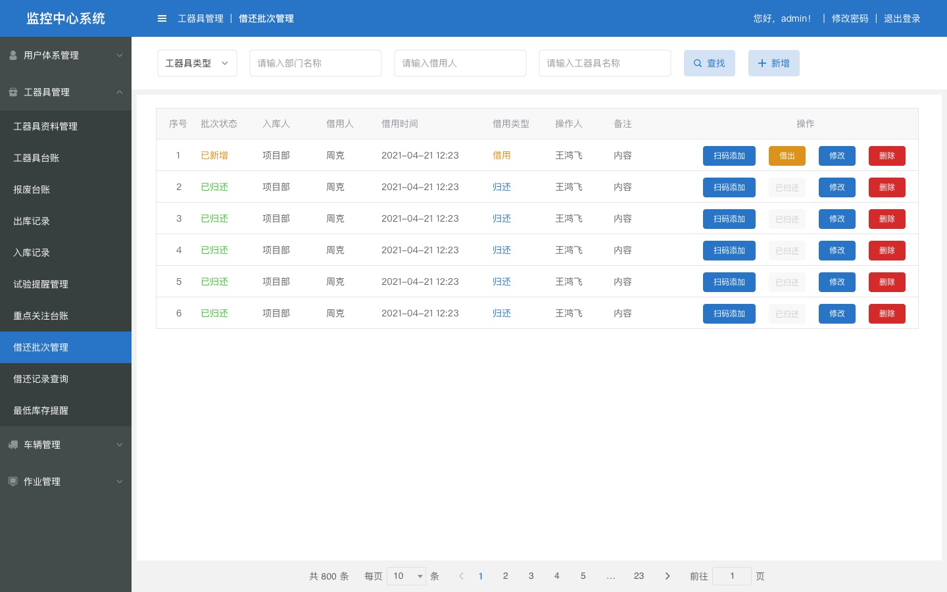Click the 新增 add button
The height and width of the screenshot is (592, 947).
point(774,63)
